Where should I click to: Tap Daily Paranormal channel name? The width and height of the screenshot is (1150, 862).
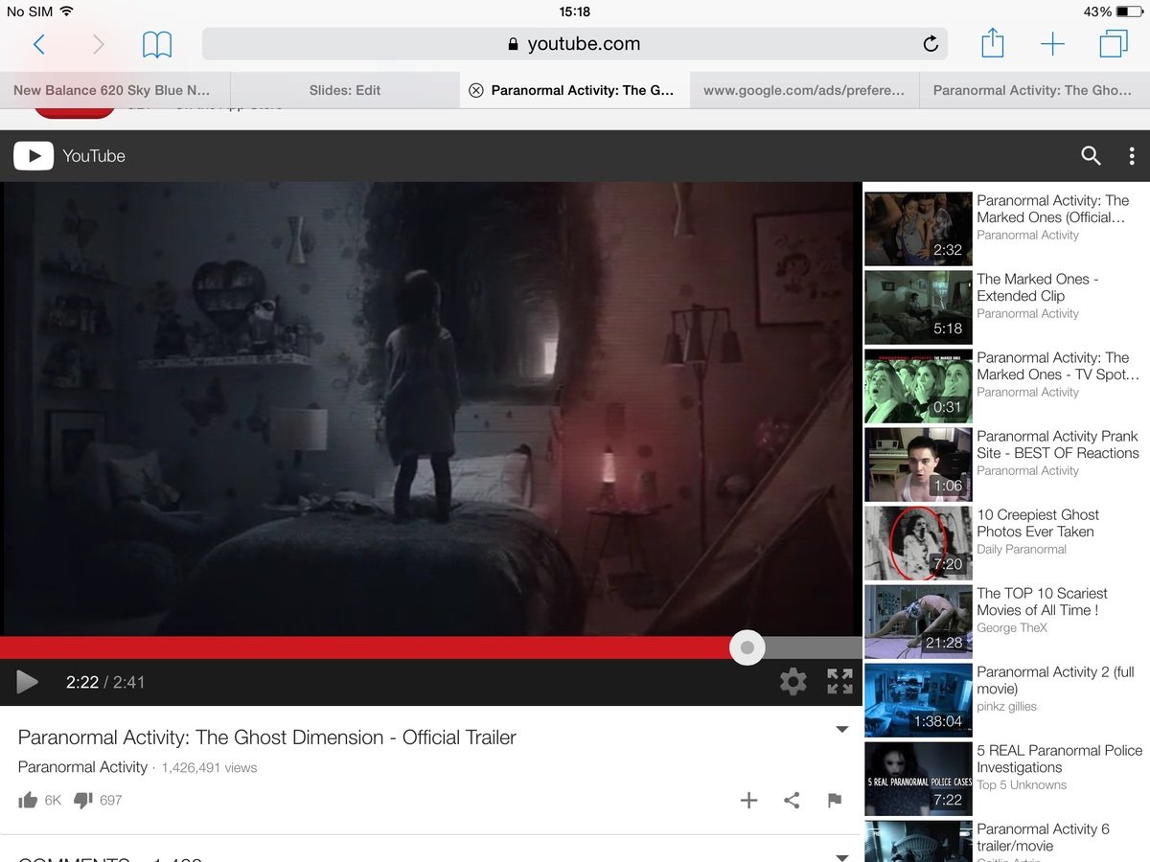(1021, 550)
